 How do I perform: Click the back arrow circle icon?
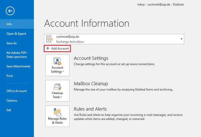point(10,11)
